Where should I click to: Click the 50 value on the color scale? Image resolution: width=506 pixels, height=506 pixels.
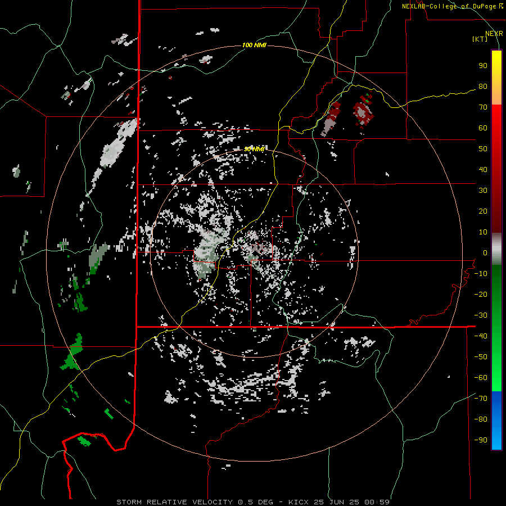(483, 149)
